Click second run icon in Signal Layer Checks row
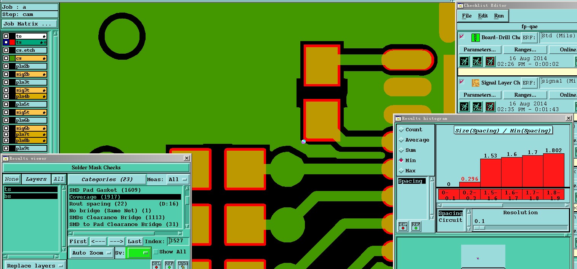 coord(477,107)
